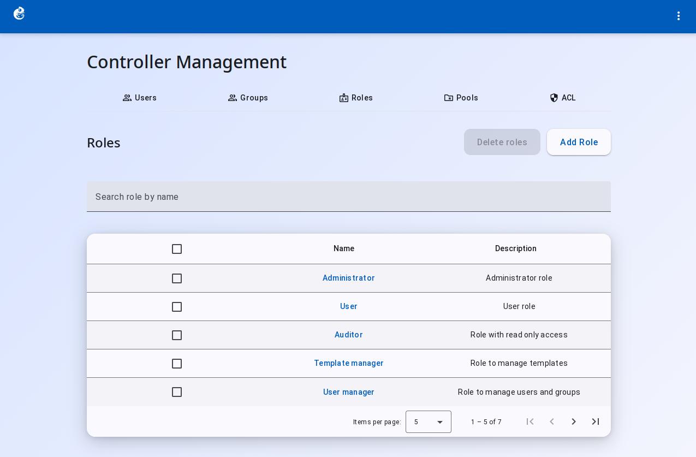Go to the Pools tab
The image size is (696, 457).
(461, 98)
